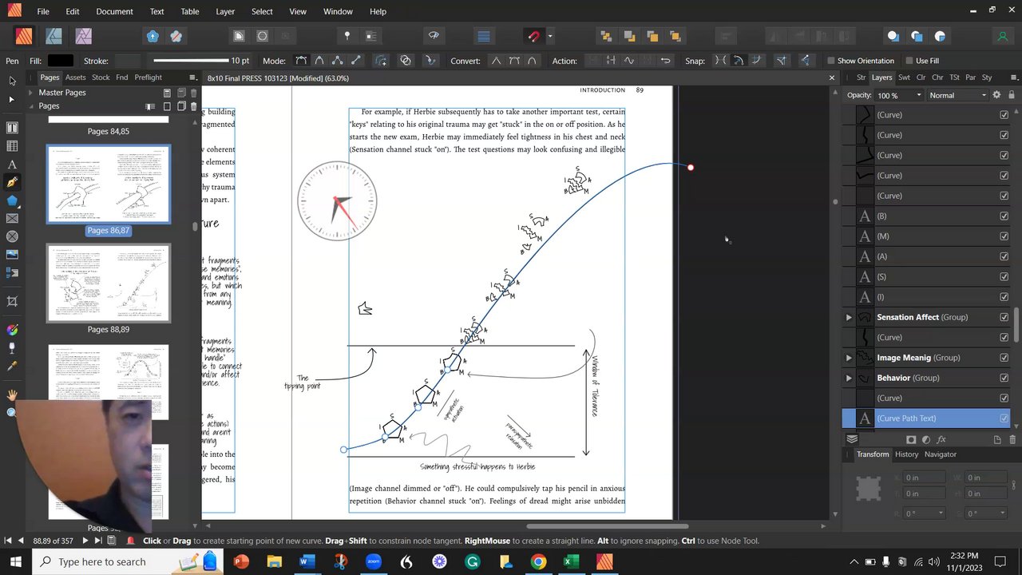
Task: Expand the Master Pages section
Action: coord(30,93)
